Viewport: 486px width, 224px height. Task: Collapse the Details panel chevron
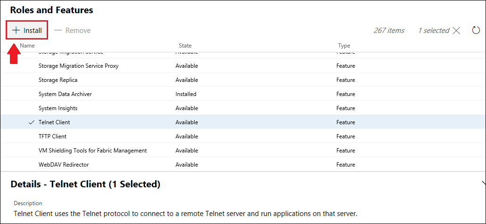pos(483,183)
